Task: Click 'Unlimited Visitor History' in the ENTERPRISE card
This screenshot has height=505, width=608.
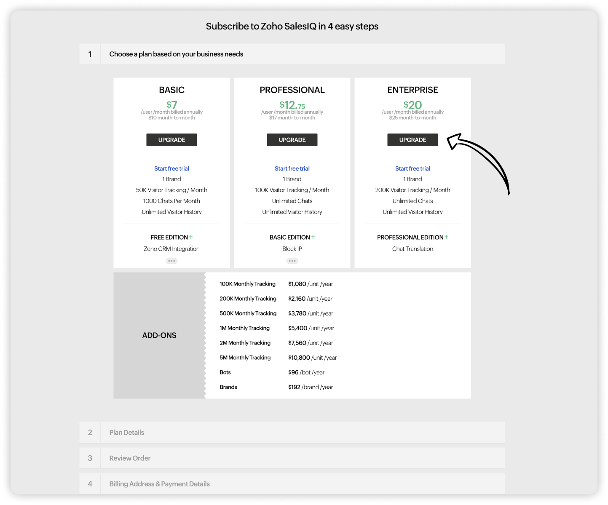Action: 412,212
